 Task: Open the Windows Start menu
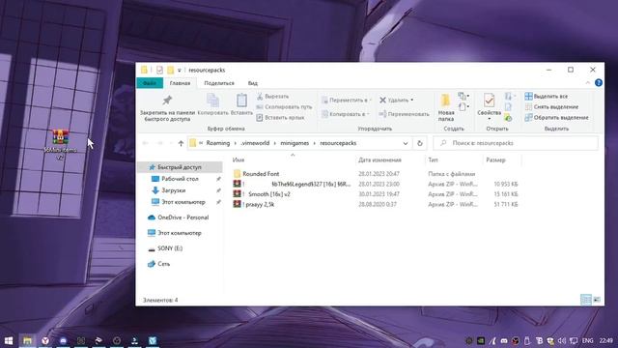[9, 340]
